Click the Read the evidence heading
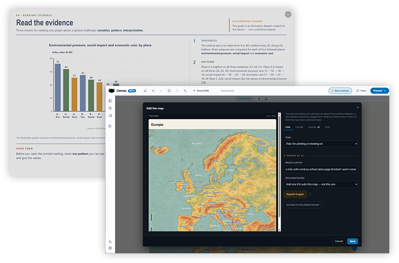 click(x=45, y=23)
